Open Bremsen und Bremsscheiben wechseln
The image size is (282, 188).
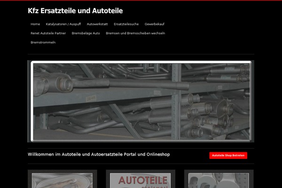pos(135,33)
